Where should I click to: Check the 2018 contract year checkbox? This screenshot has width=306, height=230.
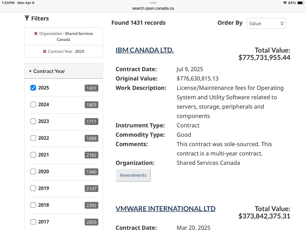pos(33,205)
